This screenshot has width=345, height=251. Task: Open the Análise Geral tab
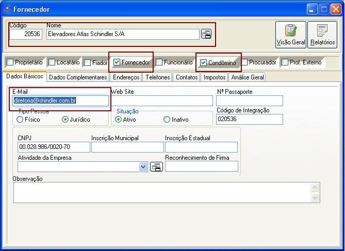coord(248,77)
